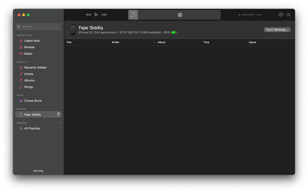Click the Albums icon
The width and height of the screenshot is (308, 192).
coord(21,80)
